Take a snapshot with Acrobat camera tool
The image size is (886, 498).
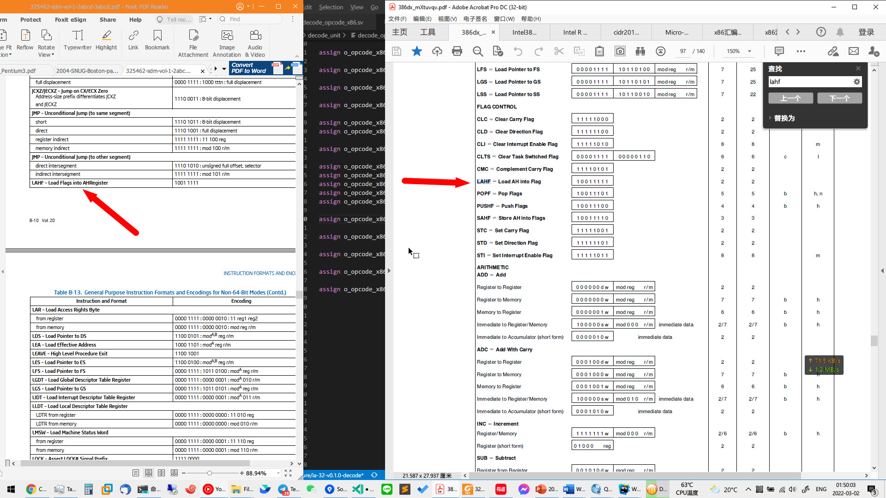click(620, 51)
